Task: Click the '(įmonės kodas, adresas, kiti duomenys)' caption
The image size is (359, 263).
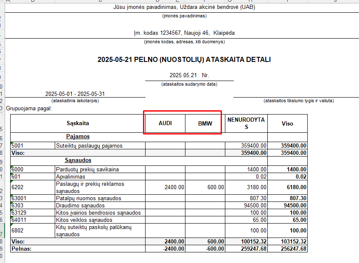Action: click(184, 42)
